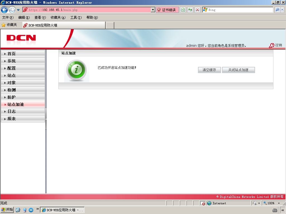This screenshot has height=214, width=286.
Task: Expand the 配置 sidebar item
Action: tap(23, 68)
